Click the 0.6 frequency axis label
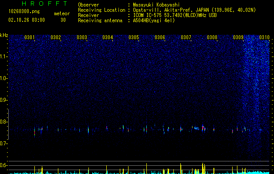274x174 pixels. point(4,165)
